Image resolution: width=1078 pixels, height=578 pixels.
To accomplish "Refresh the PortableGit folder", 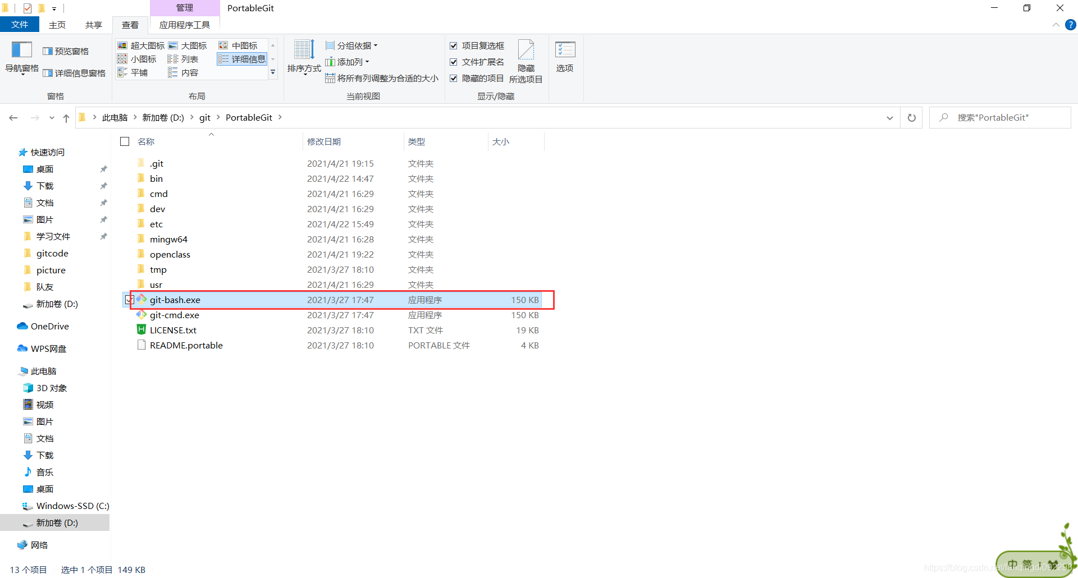I will click(x=912, y=118).
